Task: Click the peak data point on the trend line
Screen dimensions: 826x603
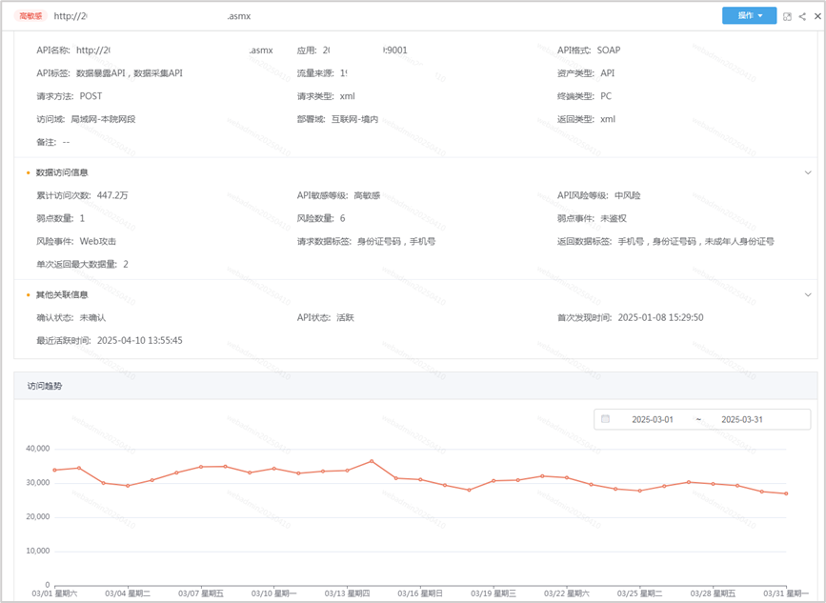Action: [x=372, y=461]
